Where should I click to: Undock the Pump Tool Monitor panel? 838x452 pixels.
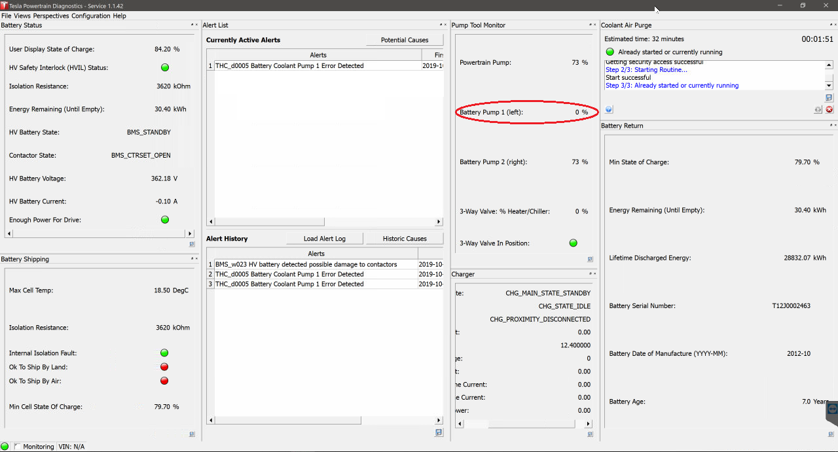point(590,26)
